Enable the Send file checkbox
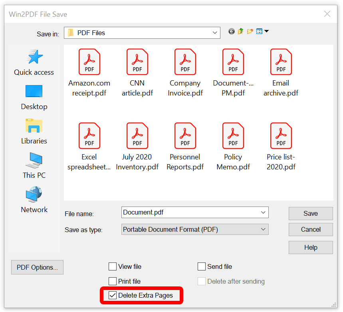The width and height of the screenshot is (343, 312). tap(202, 266)
